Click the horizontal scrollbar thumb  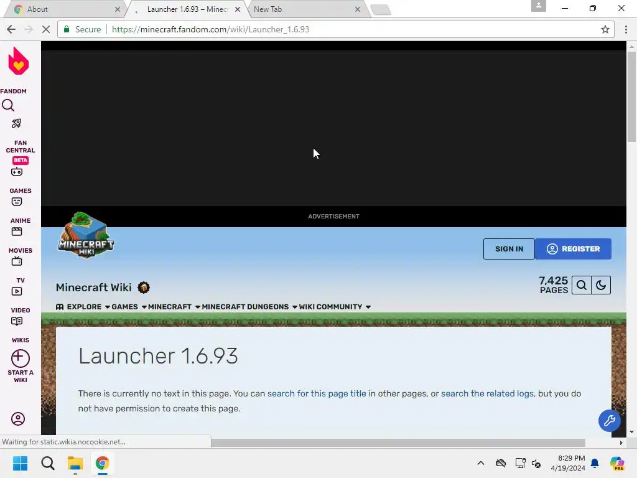[x=398, y=443]
